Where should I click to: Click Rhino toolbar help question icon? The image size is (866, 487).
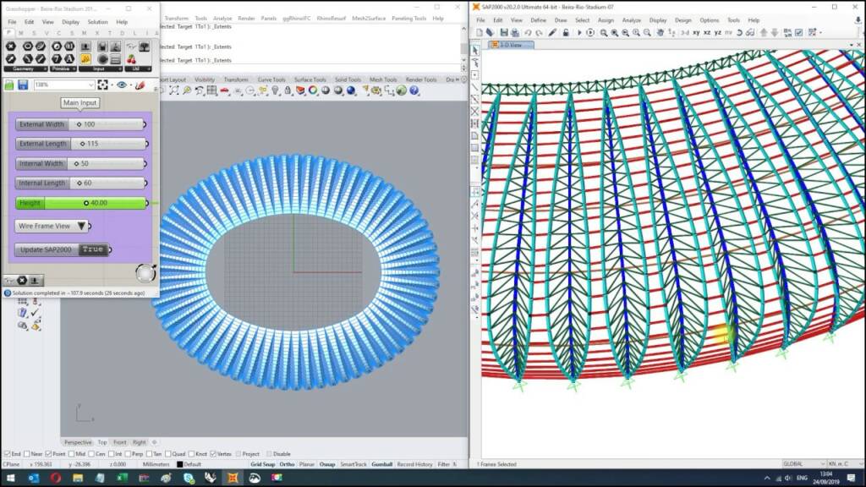tap(414, 90)
